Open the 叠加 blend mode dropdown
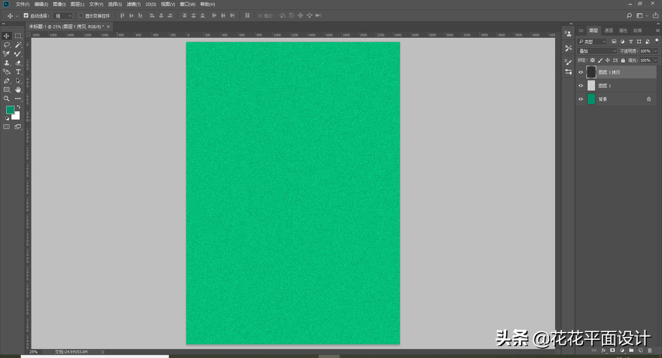This screenshot has width=662, height=358. point(596,51)
